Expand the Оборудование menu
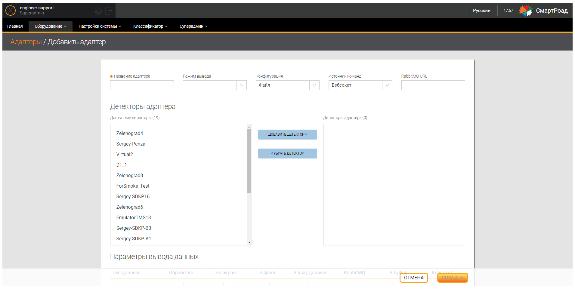This screenshot has height=289, width=575. click(51, 26)
